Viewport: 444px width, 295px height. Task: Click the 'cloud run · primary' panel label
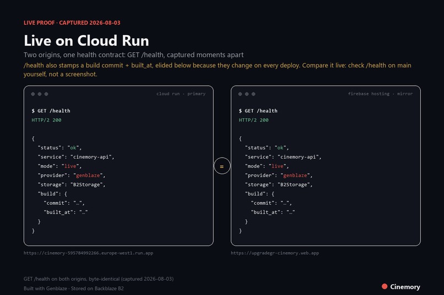[181, 94]
